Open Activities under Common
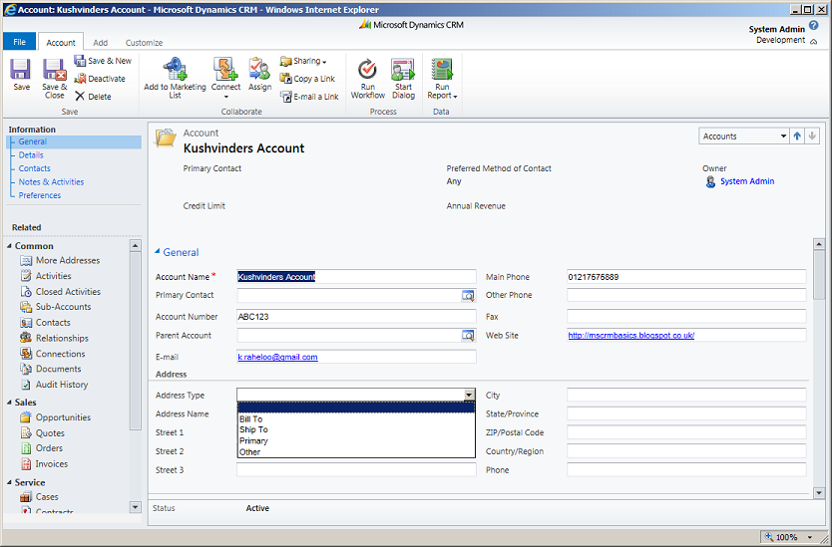Viewport: 832px width, 547px height. [46, 276]
